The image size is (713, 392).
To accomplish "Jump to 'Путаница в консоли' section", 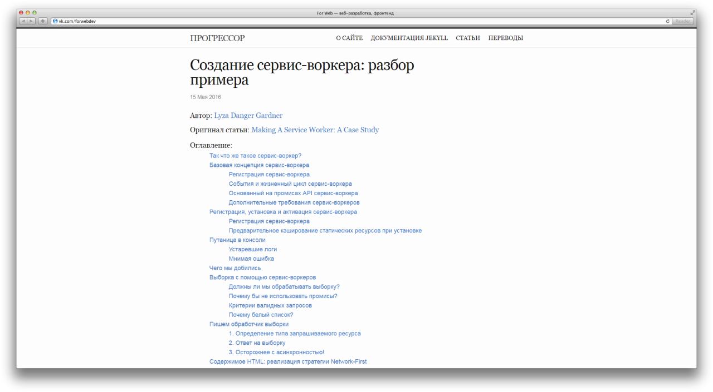I will (x=237, y=240).
